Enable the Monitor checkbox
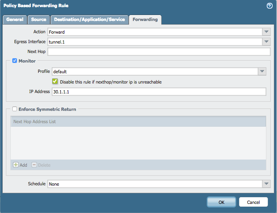277x213 pixels. (x=15, y=61)
